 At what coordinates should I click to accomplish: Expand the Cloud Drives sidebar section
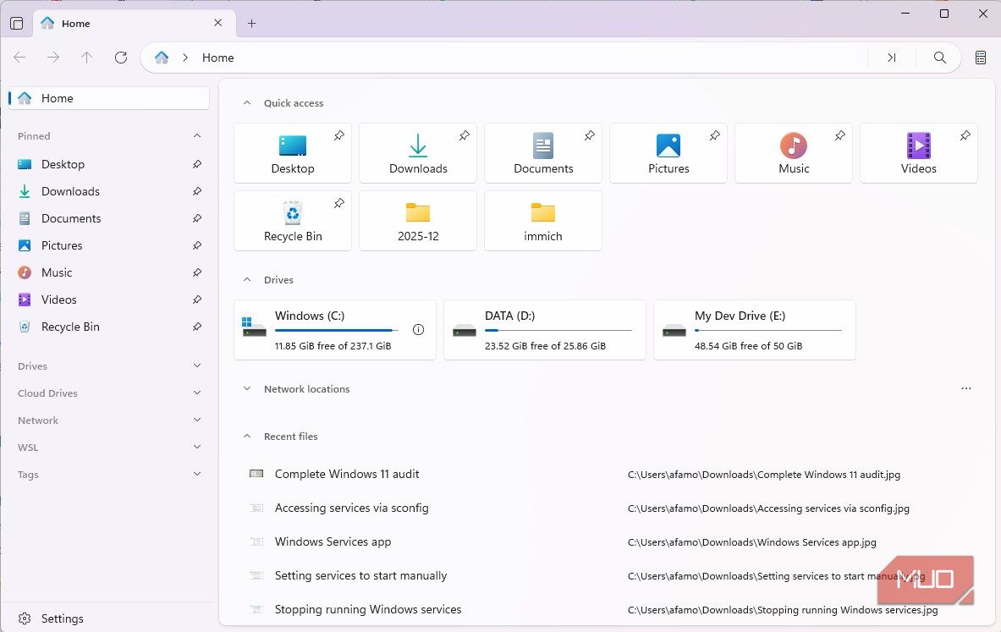[x=197, y=393]
